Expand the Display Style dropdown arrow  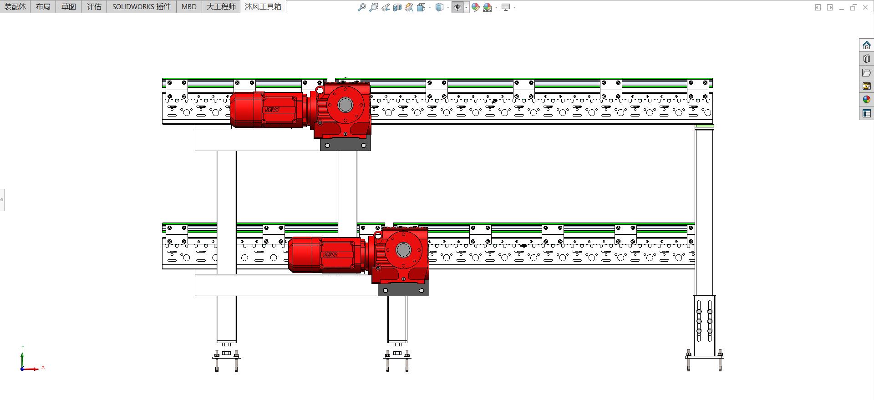point(448,7)
